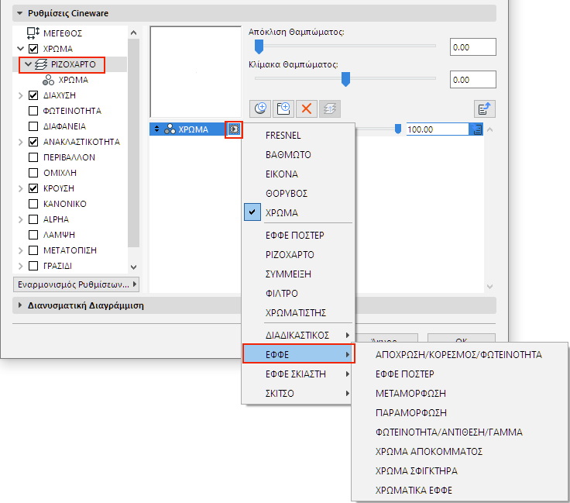Enable the ΠΕΡΙΒΑΛΛΟΝ checkbox
The width and height of the screenshot is (570, 503).
click(33, 157)
